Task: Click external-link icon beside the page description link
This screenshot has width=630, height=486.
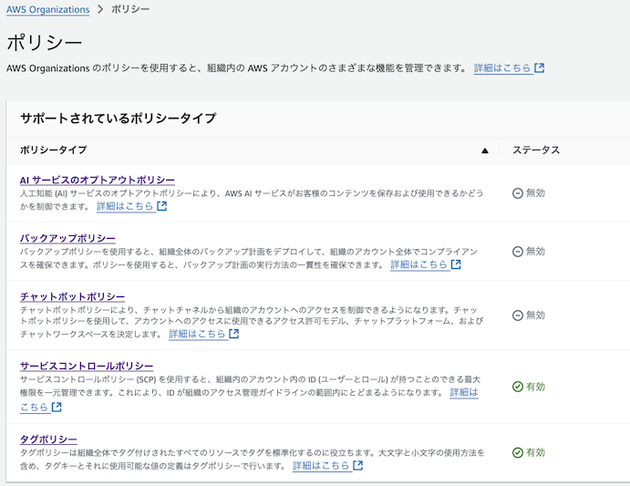Action: (x=540, y=68)
